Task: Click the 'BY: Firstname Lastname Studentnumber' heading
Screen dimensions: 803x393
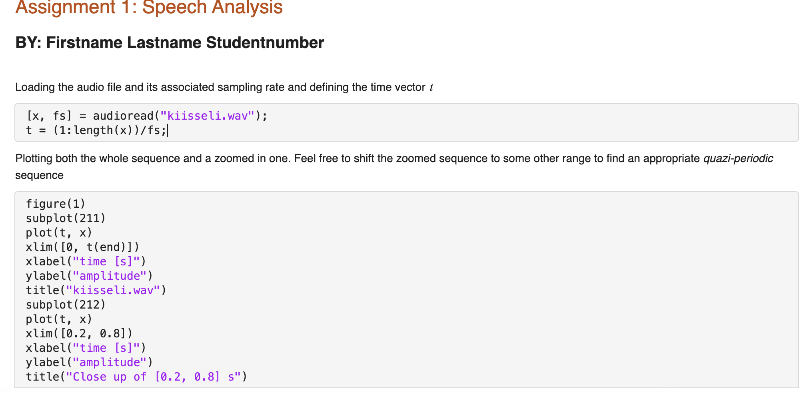Action: pos(170,42)
